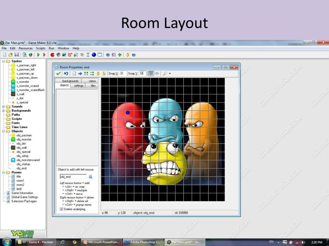Toggle the room grid display
The height and width of the screenshot is (246, 329).
[x=151, y=73]
